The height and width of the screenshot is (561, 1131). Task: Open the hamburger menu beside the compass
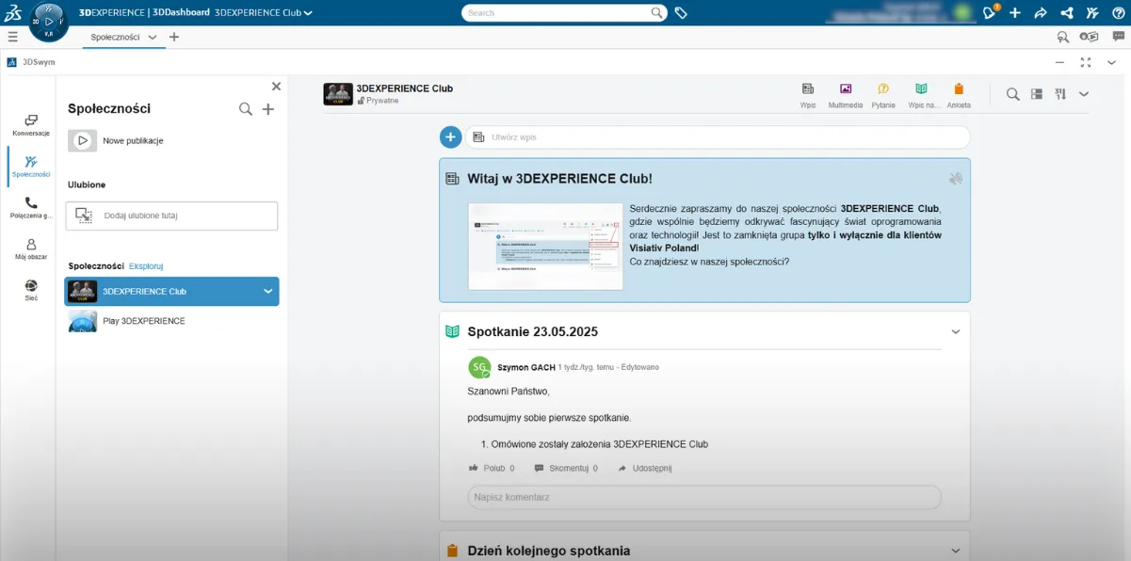coord(12,37)
